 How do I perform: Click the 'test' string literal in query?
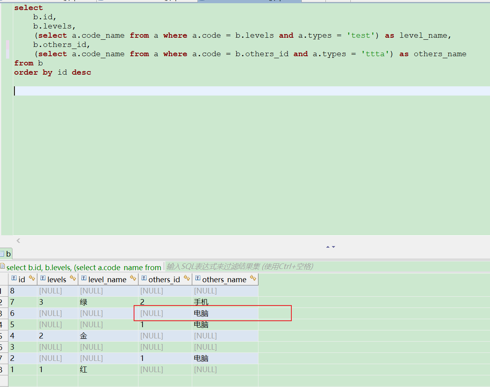point(361,35)
